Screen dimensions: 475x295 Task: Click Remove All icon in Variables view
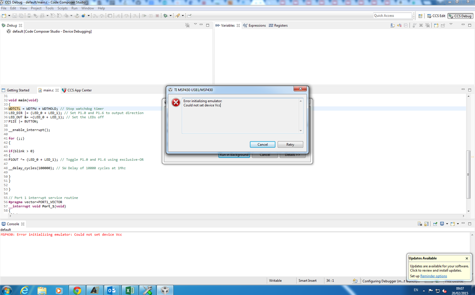[x=428, y=25]
